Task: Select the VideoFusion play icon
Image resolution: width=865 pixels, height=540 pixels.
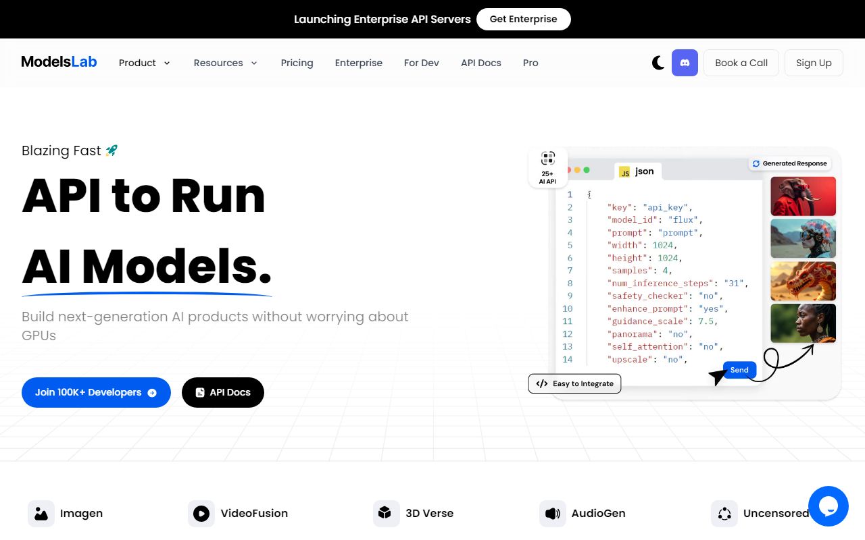Action: pos(201,514)
